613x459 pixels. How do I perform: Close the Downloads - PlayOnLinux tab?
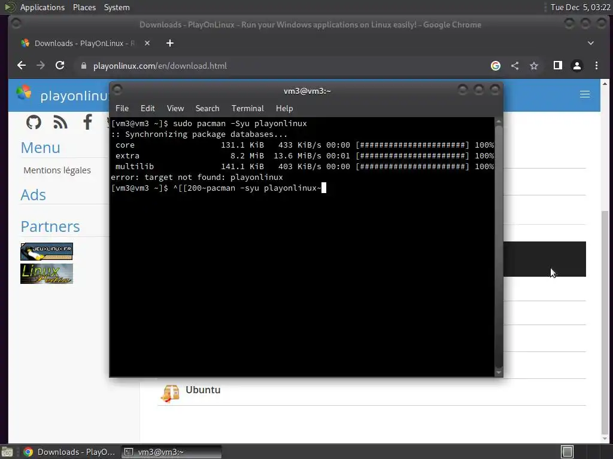pyautogui.click(x=147, y=43)
